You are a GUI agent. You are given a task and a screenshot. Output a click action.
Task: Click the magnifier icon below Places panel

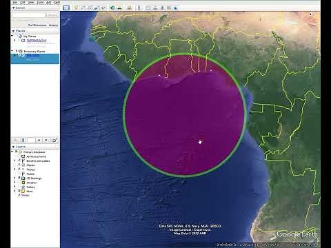click(x=15, y=140)
